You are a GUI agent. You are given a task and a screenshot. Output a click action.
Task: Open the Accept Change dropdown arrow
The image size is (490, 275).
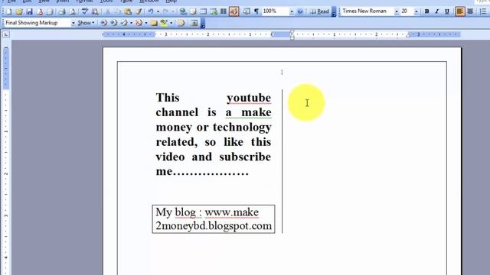point(131,23)
